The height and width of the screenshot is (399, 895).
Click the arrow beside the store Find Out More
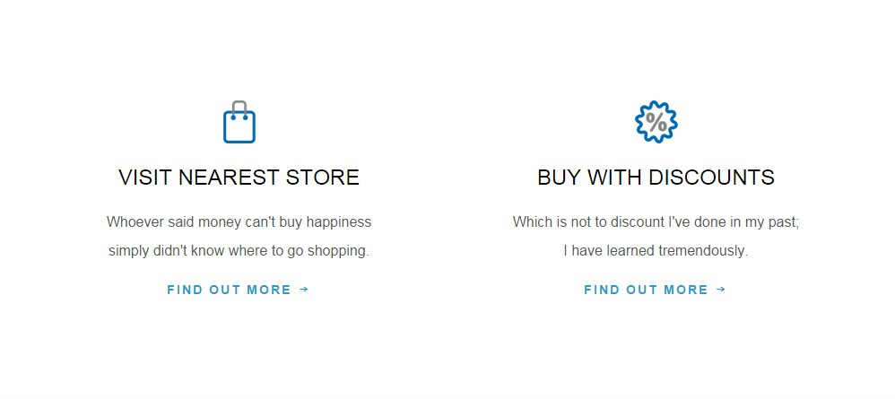pyautogui.click(x=304, y=290)
